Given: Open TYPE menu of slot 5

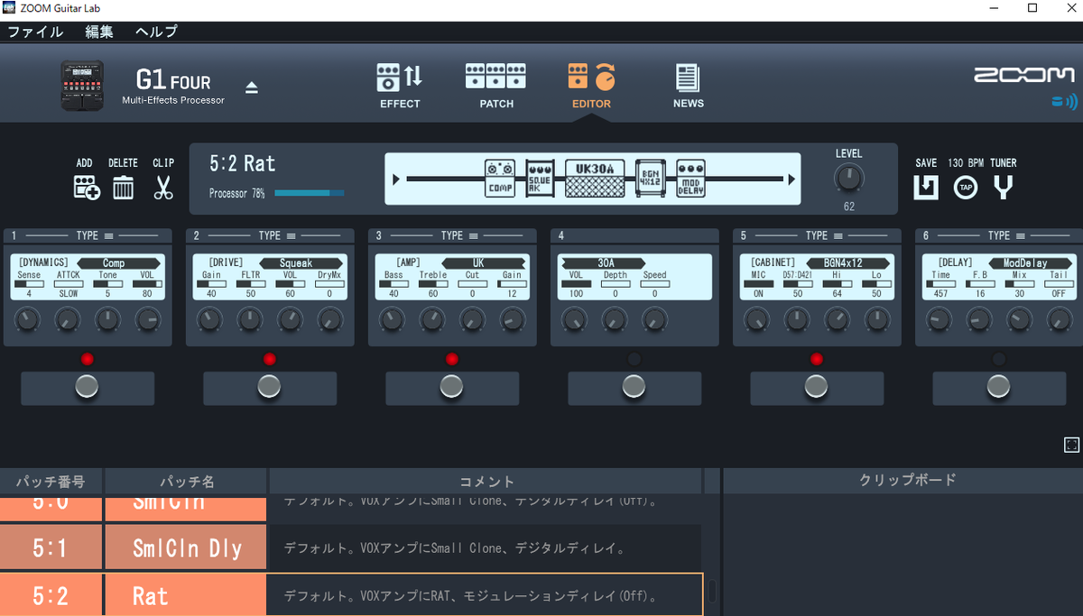Looking at the screenshot, I should click(x=824, y=235).
